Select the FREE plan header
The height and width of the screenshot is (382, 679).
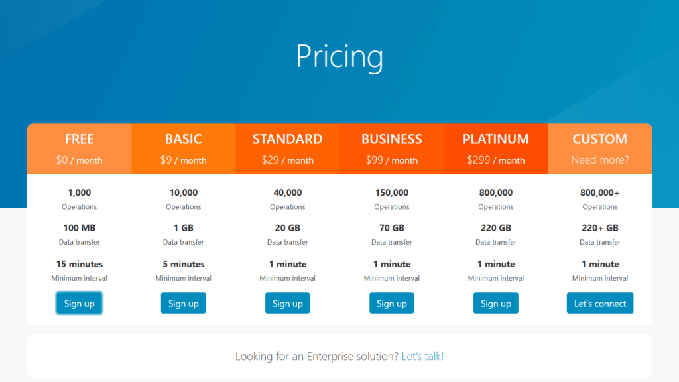pos(80,139)
